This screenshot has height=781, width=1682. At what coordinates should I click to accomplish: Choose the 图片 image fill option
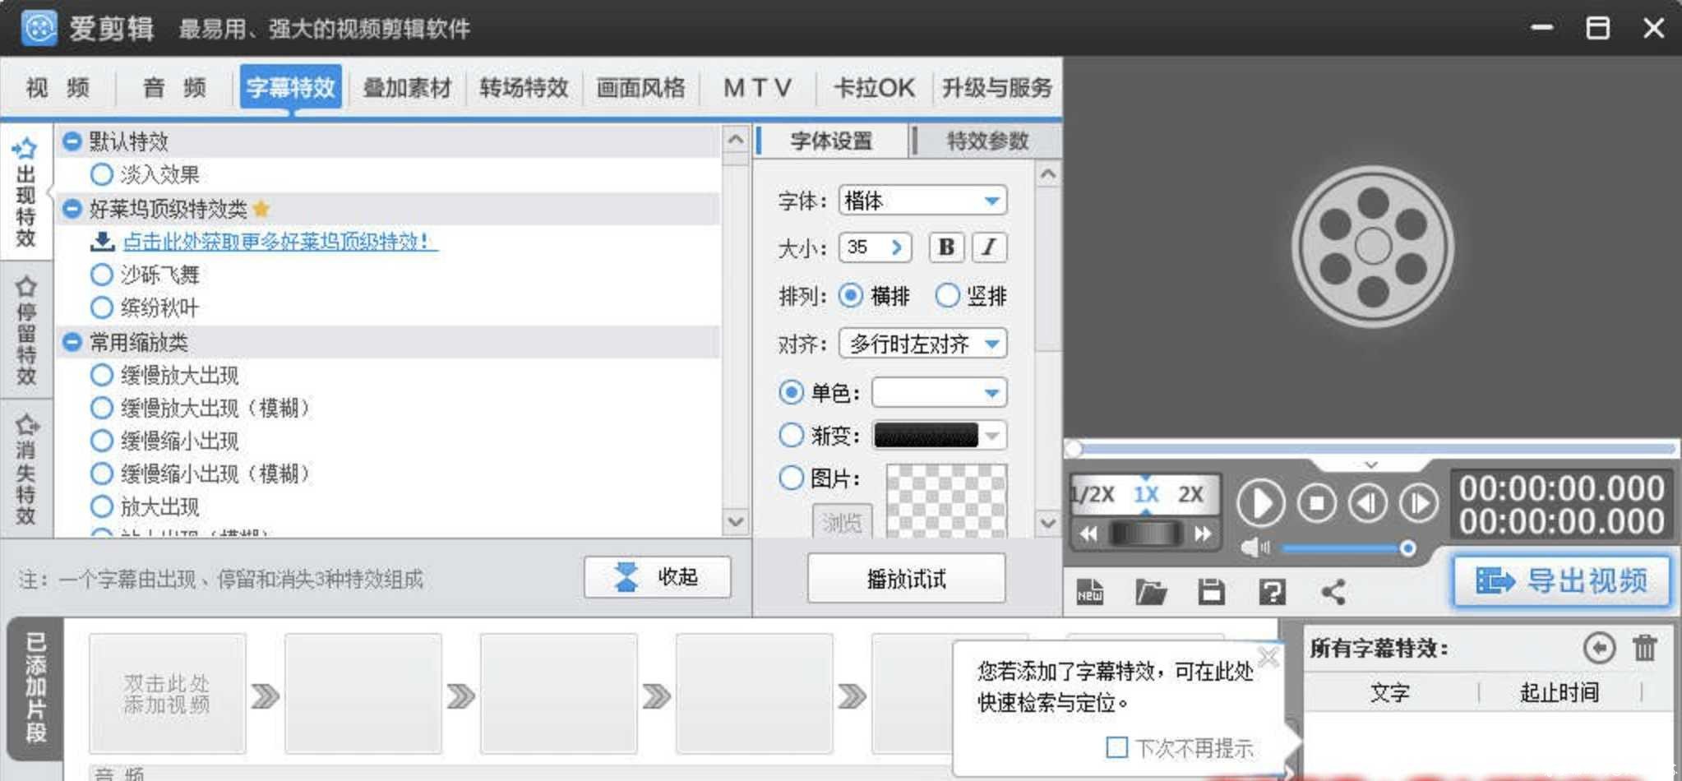[x=791, y=478]
